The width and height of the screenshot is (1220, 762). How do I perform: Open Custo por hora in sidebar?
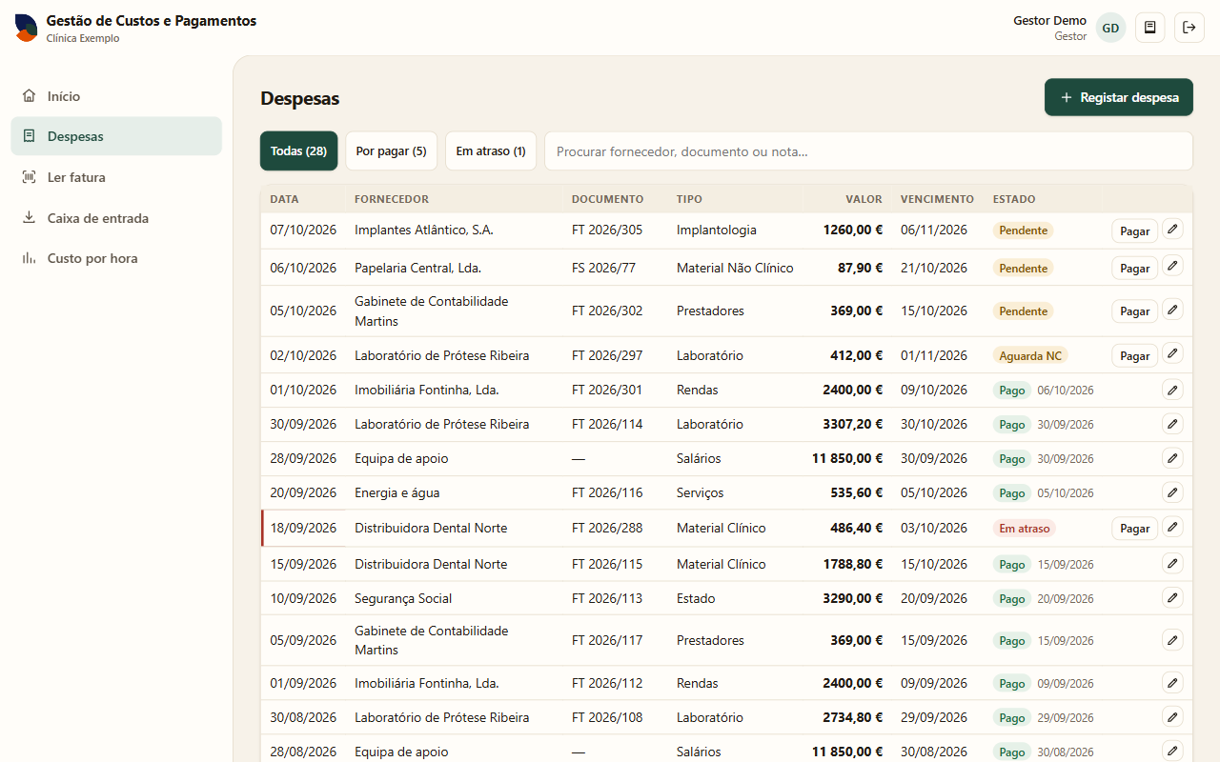116,258
